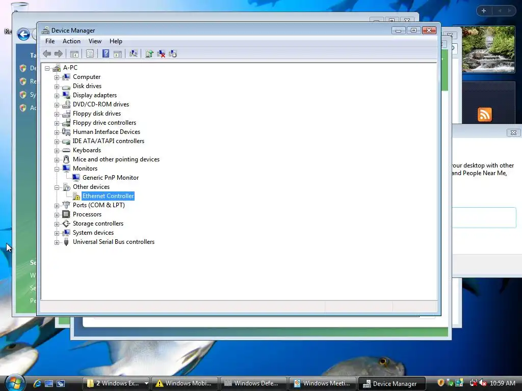Select the Keyboards label
The image size is (522, 391).
[x=87, y=150]
